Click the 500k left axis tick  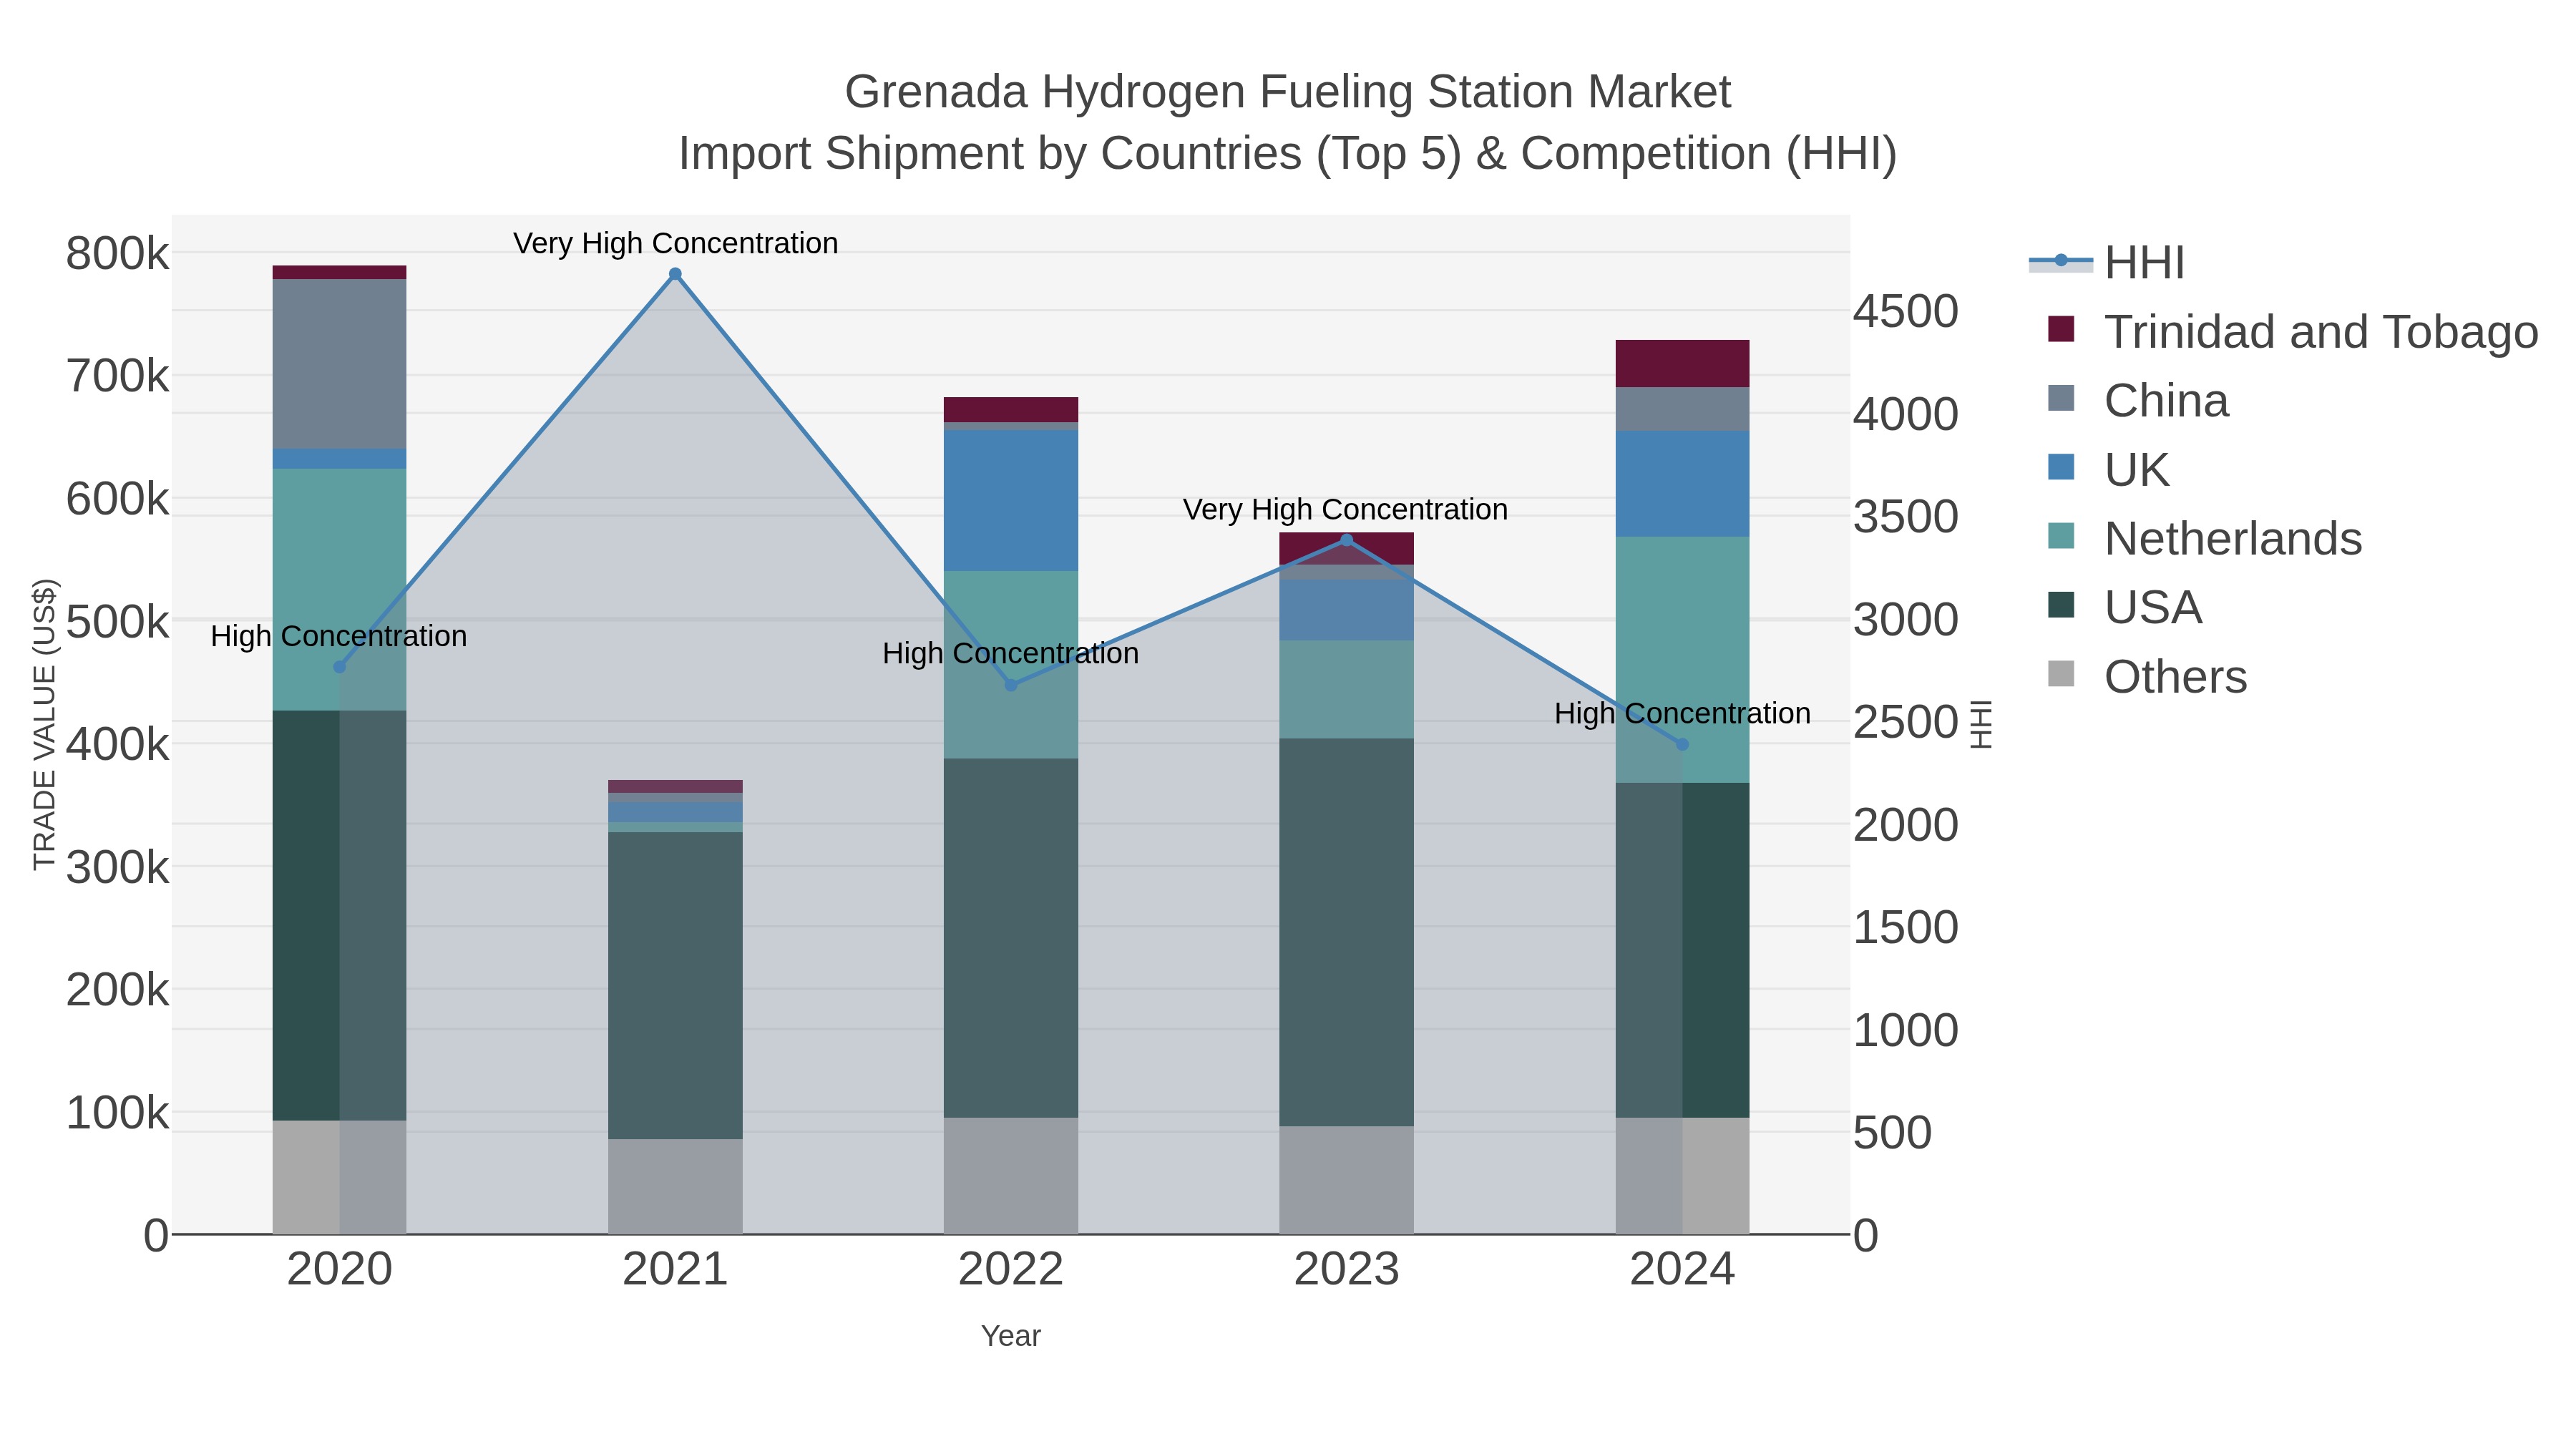(118, 621)
